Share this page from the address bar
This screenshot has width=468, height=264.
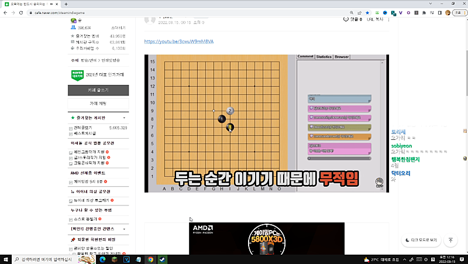(360, 13)
